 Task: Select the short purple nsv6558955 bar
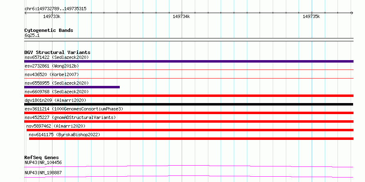pos(72,87)
